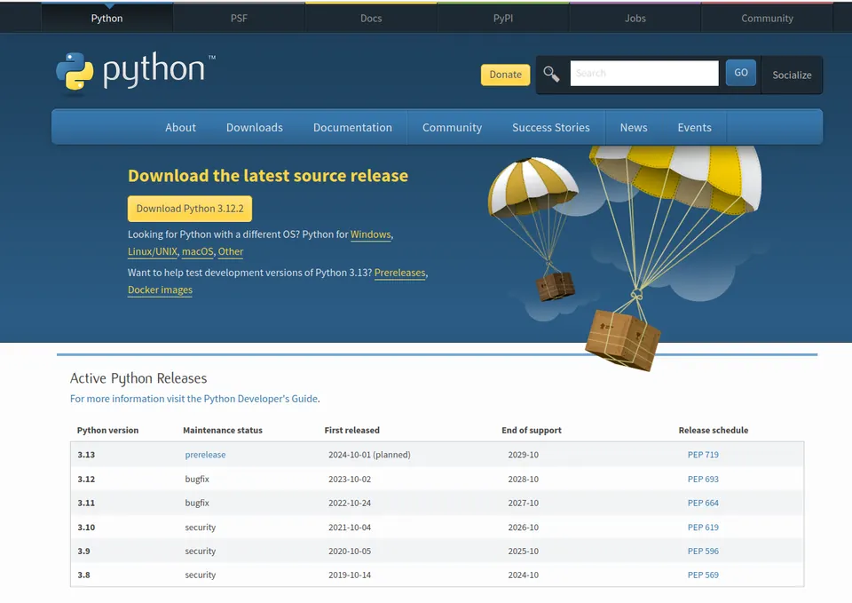
Task: Click the 3.11 version cell
Action: [86, 503]
